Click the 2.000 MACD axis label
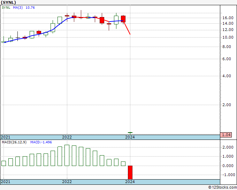The width and height of the screenshot is (237, 190). (228, 147)
